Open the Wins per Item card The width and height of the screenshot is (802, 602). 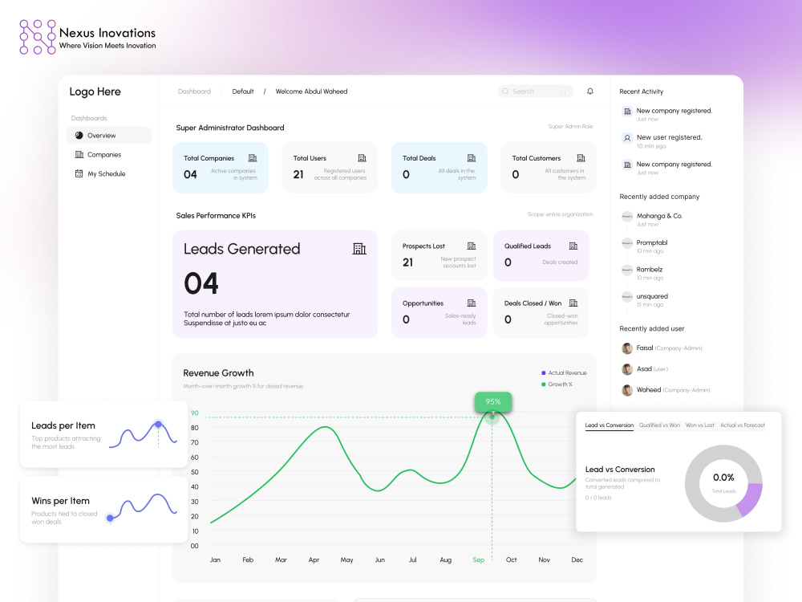103,510
